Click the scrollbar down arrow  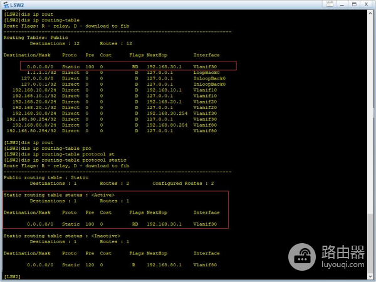tap(372, 278)
